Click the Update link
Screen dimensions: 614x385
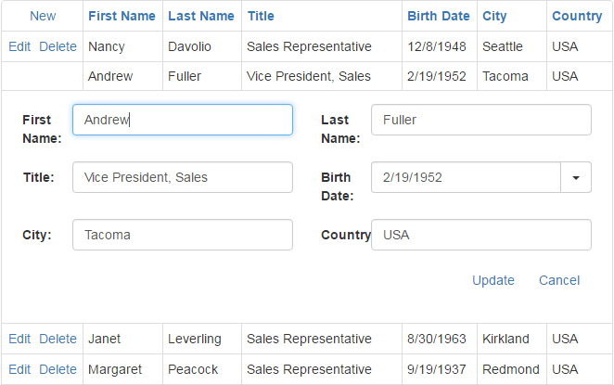click(493, 280)
